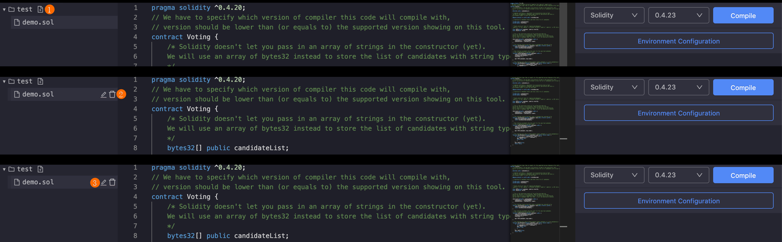Open the Solidity dropdown in bottom panel
Screen dimensions: 782x242
point(614,175)
